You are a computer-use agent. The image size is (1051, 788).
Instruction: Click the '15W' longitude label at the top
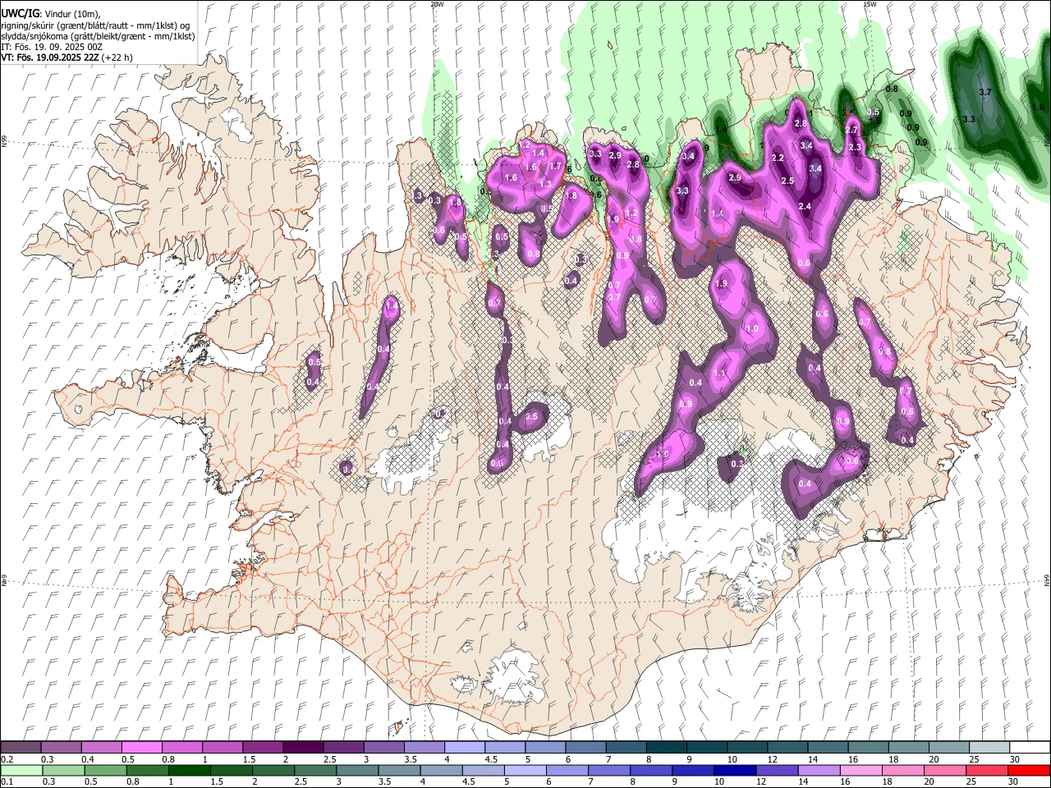[870, 4]
